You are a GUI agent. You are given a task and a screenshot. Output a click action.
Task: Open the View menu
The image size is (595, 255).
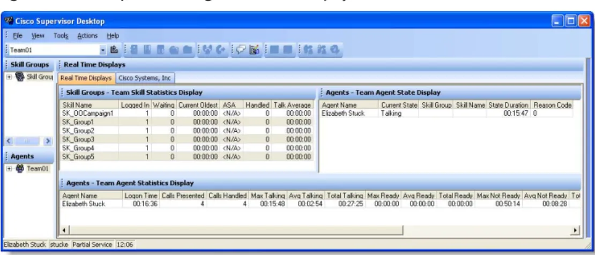[38, 36]
